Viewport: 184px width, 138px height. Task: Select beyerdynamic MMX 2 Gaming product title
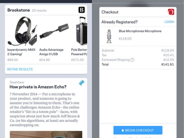coord(21,52)
